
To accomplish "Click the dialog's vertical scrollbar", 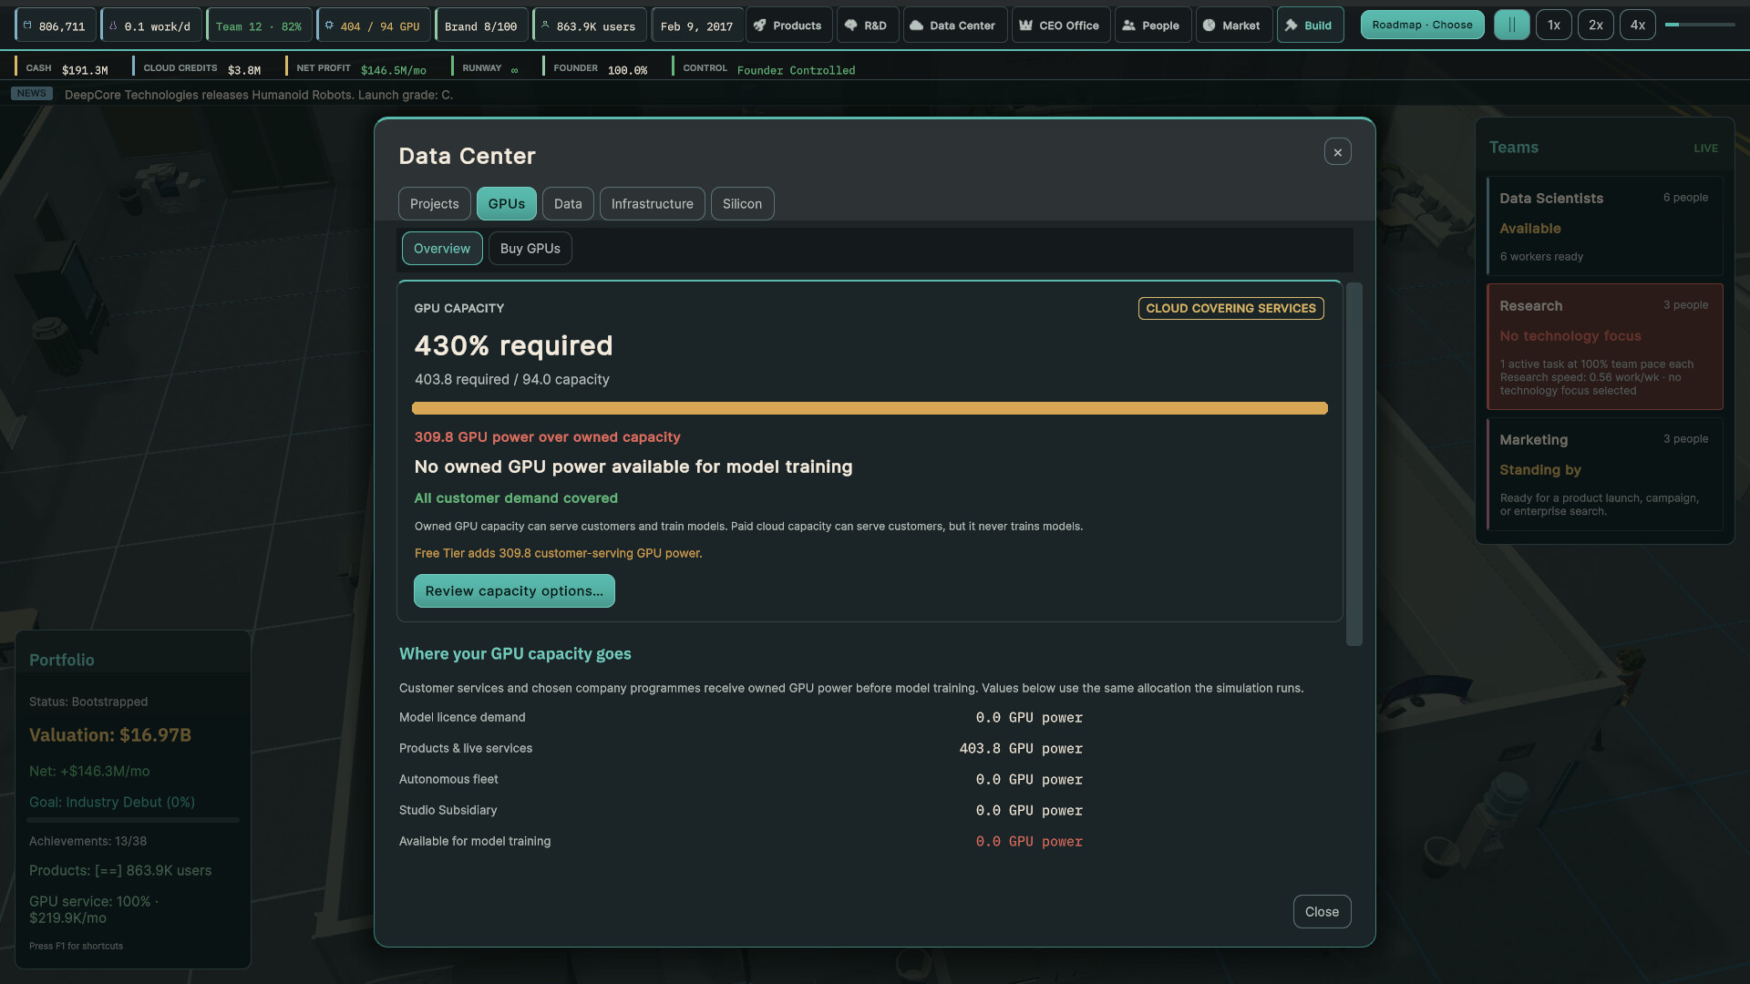I will point(1354,464).
